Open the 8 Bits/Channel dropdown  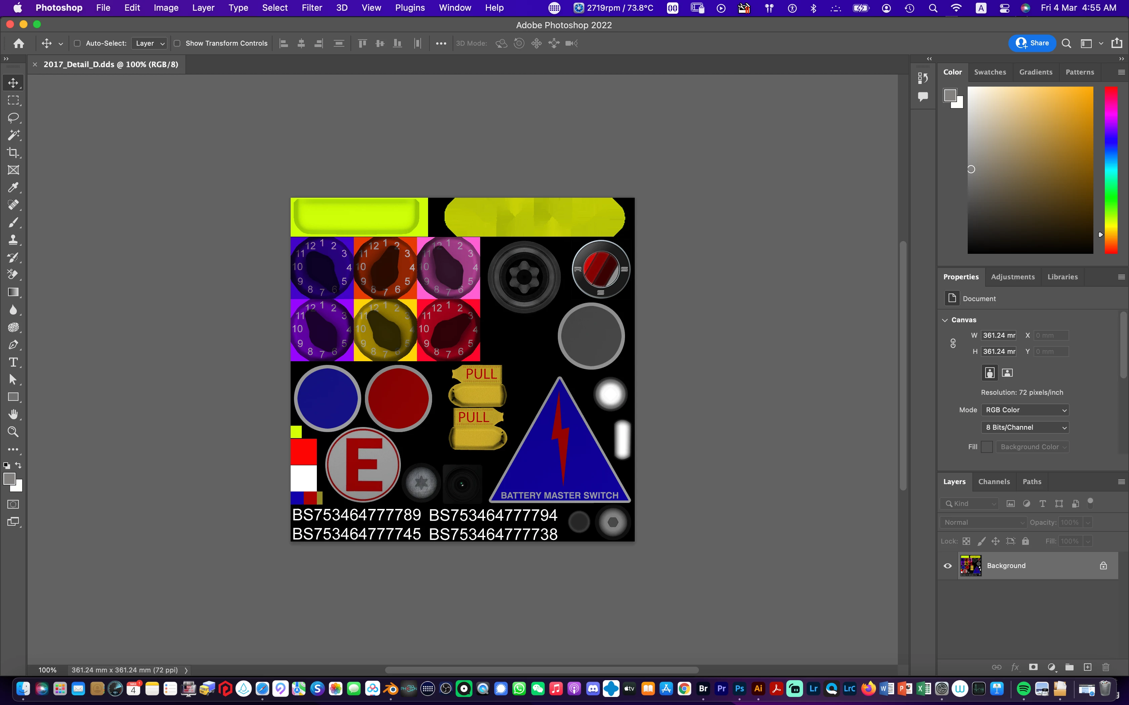pyautogui.click(x=1025, y=427)
